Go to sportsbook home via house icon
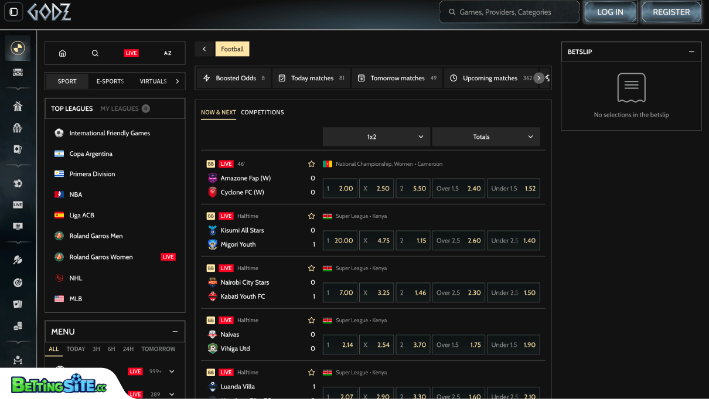Viewport: 709px width, 399px height. pyautogui.click(x=63, y=53)
